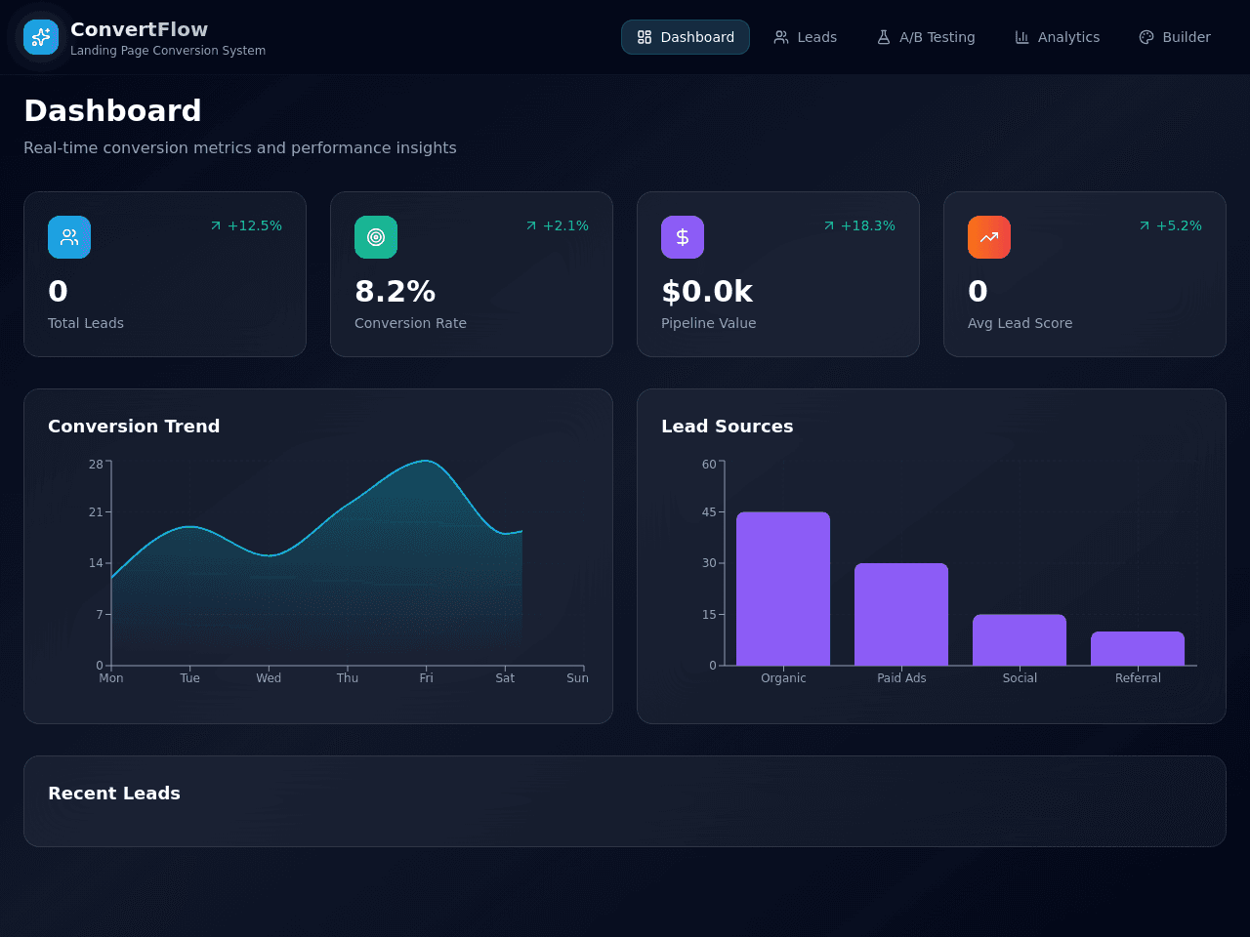
Task: Click the ConvertFlow sparkle logo icon
Action: tap(41, 37)
